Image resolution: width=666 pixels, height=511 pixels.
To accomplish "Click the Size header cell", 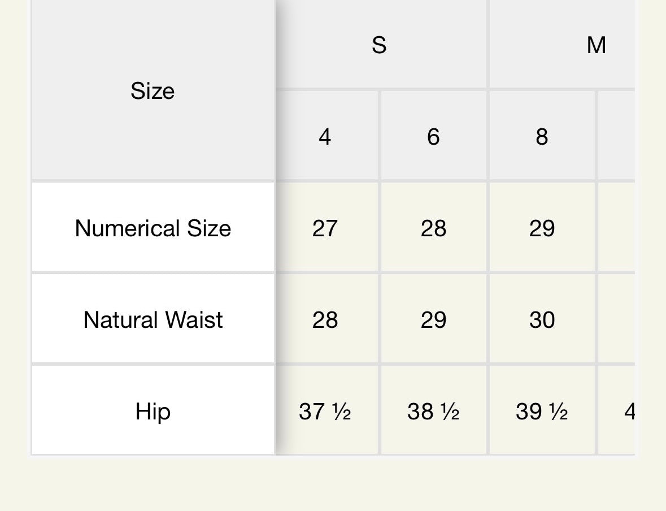I will [x=153, y=90].
